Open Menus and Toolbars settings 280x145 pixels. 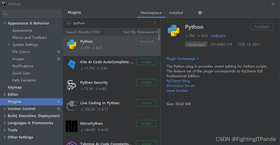(x=29, y=37)
